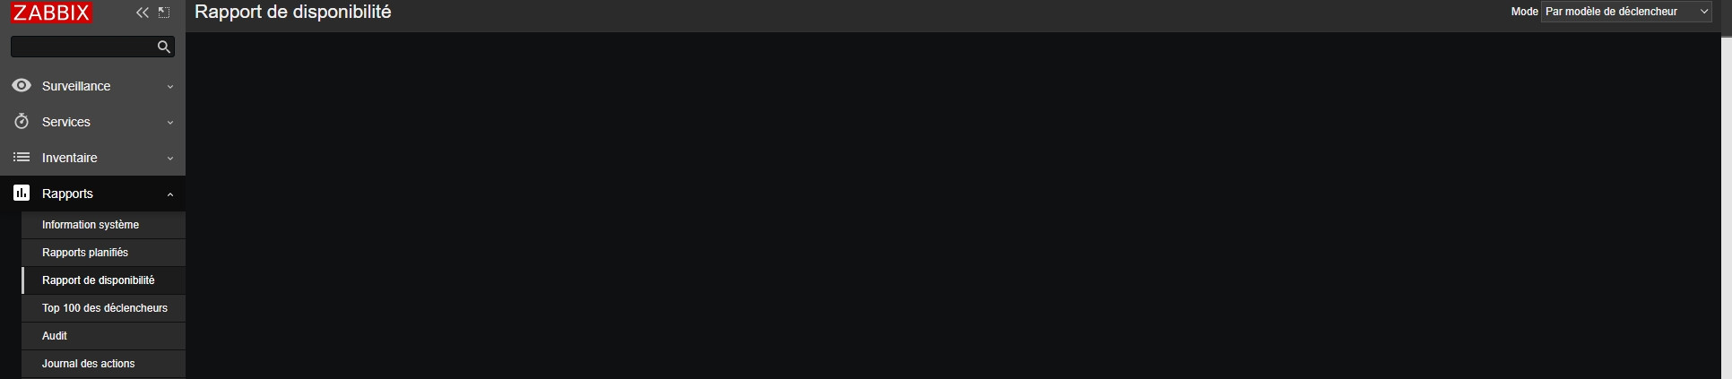Click the search magnifier icon
Screen dimensions: 1732x379
(x=164, y=47)
